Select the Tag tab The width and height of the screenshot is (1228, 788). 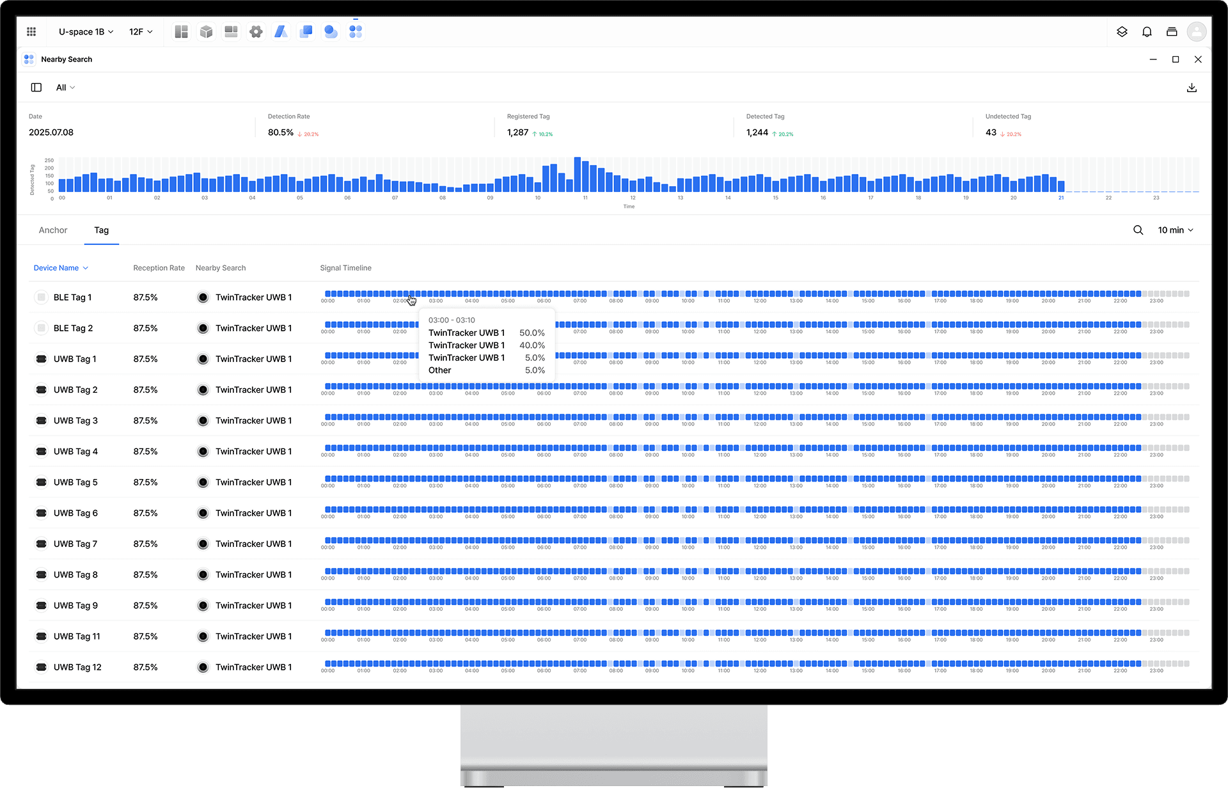point(101,230)
